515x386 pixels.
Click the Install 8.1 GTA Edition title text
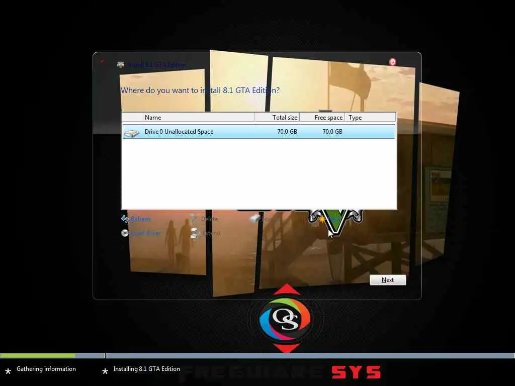(157, 65)
